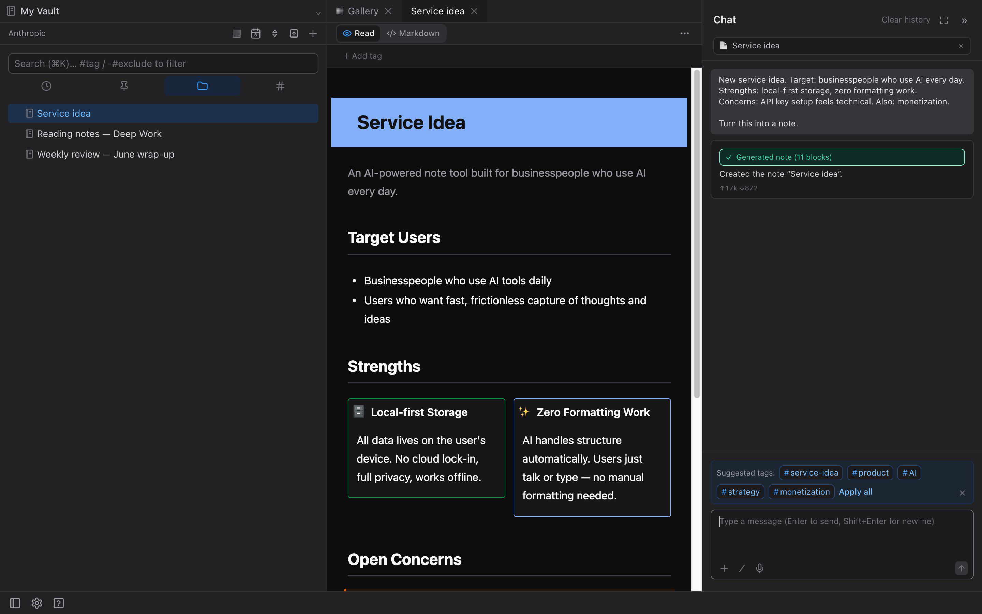Remove Service idea context chip in chat
The image size is (982, 614).
[961, 46]
